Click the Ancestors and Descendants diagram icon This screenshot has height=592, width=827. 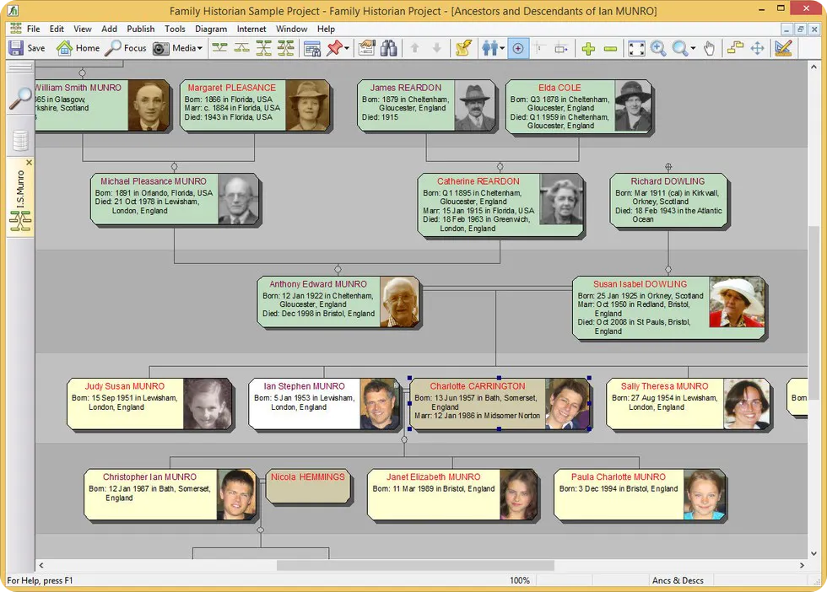tap(263, 48)
